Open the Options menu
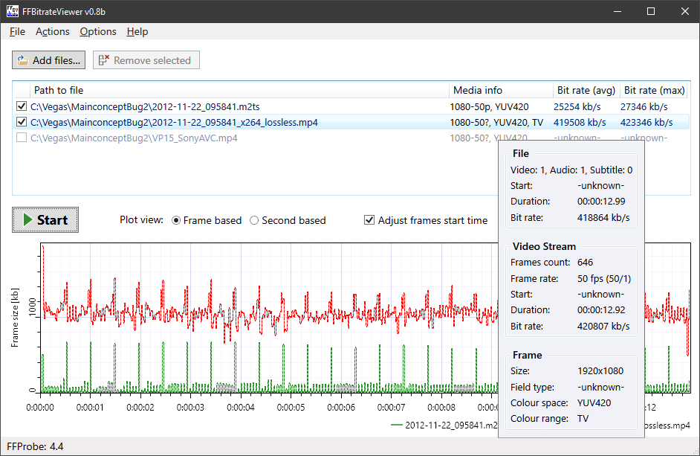Screen dimensions: 700x456 98,32
